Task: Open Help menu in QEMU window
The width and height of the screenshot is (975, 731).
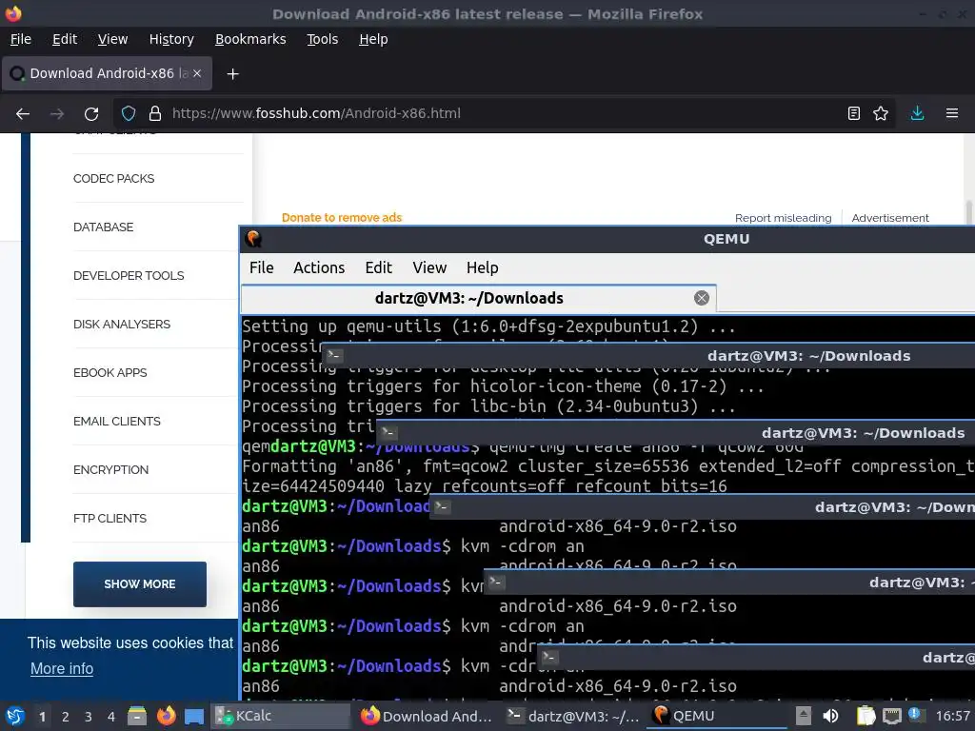Action: coord(482,267)
